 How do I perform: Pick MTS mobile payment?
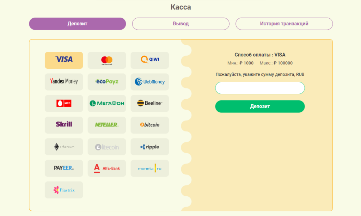(64, 103)
